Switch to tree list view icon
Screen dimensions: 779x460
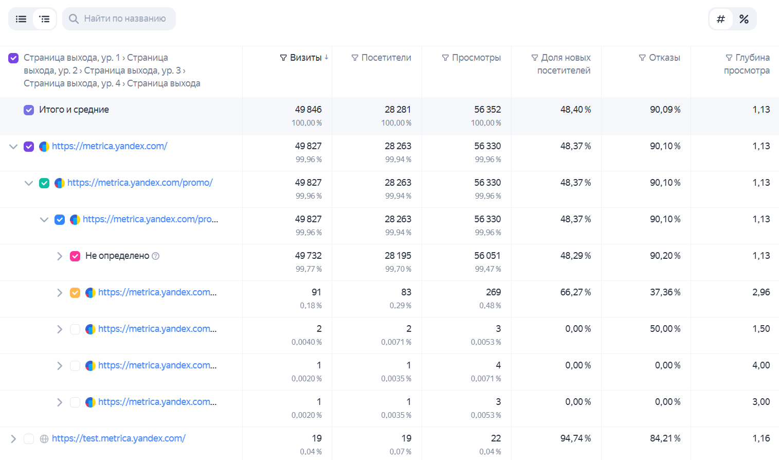point(45,19)
